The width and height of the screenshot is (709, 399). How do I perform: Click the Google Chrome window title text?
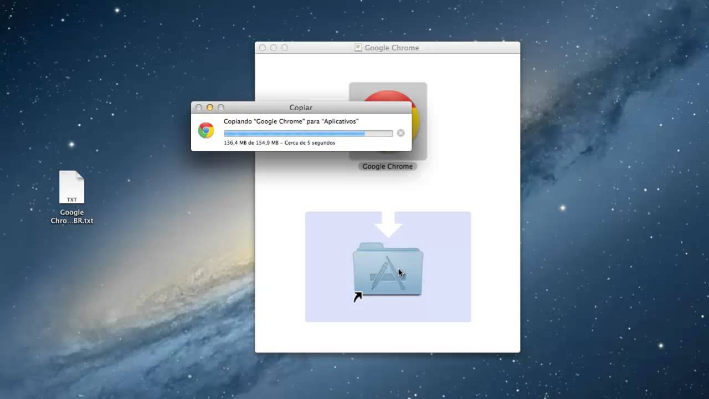[392, 48]
